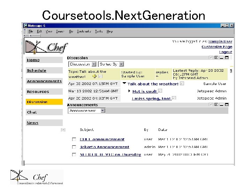Open the Discussion dropdown

pos(82,64)
